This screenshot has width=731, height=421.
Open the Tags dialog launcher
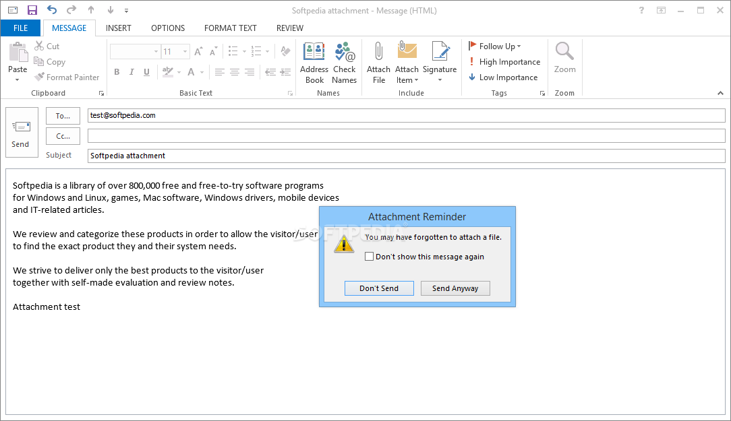pyautogui.click(x=543, y=93)
